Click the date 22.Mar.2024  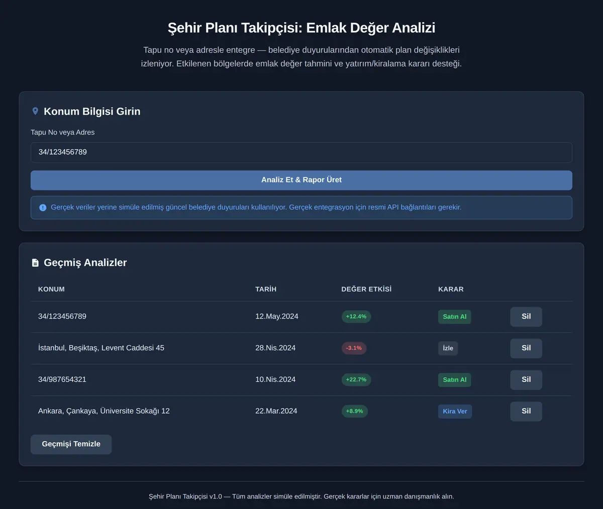(276, 411)
